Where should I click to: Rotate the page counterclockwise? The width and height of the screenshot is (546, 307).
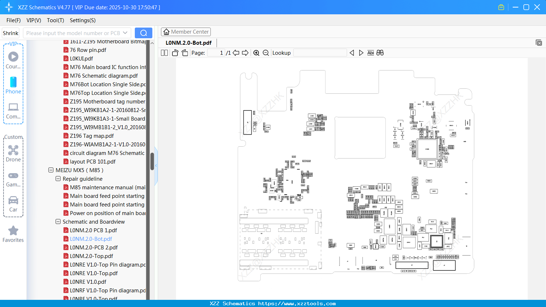point(175,53)
